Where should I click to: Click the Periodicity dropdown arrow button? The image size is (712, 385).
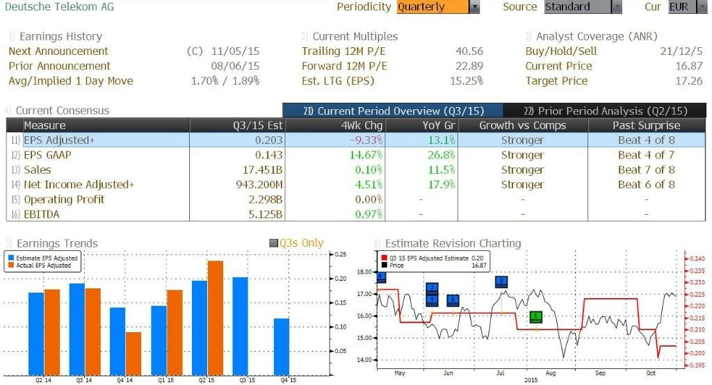pyautogui.click(x=474, y=7)
